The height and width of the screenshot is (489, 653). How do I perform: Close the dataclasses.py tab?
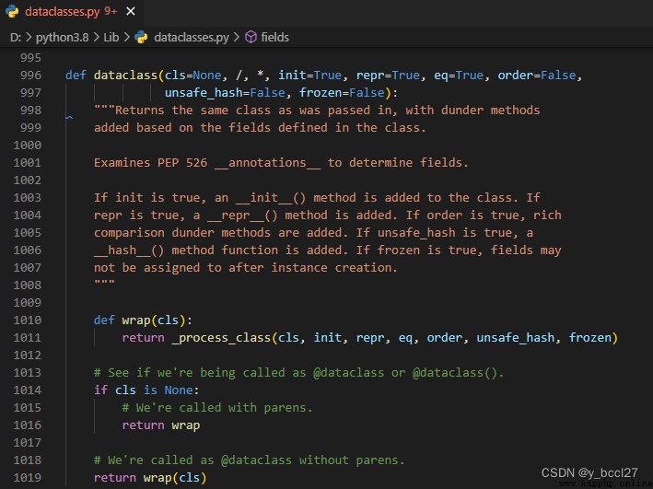click(131, 11)
